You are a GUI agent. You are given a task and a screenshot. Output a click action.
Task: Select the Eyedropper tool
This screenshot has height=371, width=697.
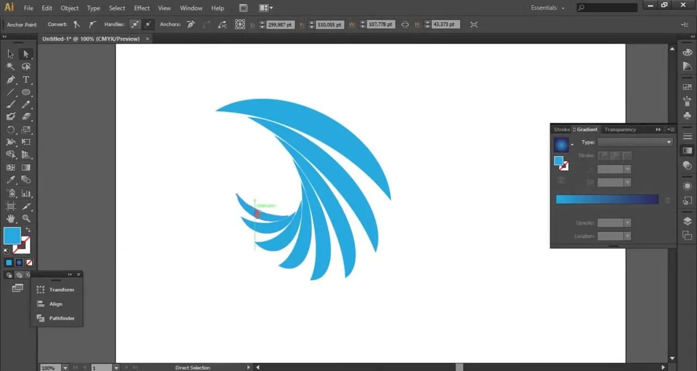10,180
